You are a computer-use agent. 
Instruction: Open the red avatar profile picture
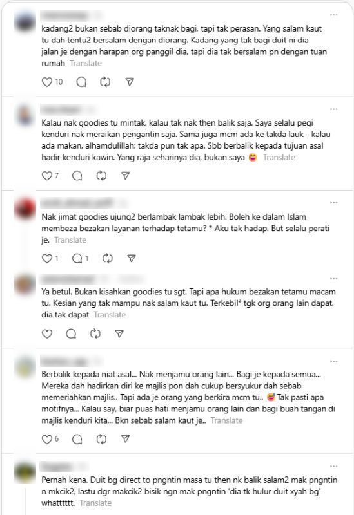[x=25, y=209]
